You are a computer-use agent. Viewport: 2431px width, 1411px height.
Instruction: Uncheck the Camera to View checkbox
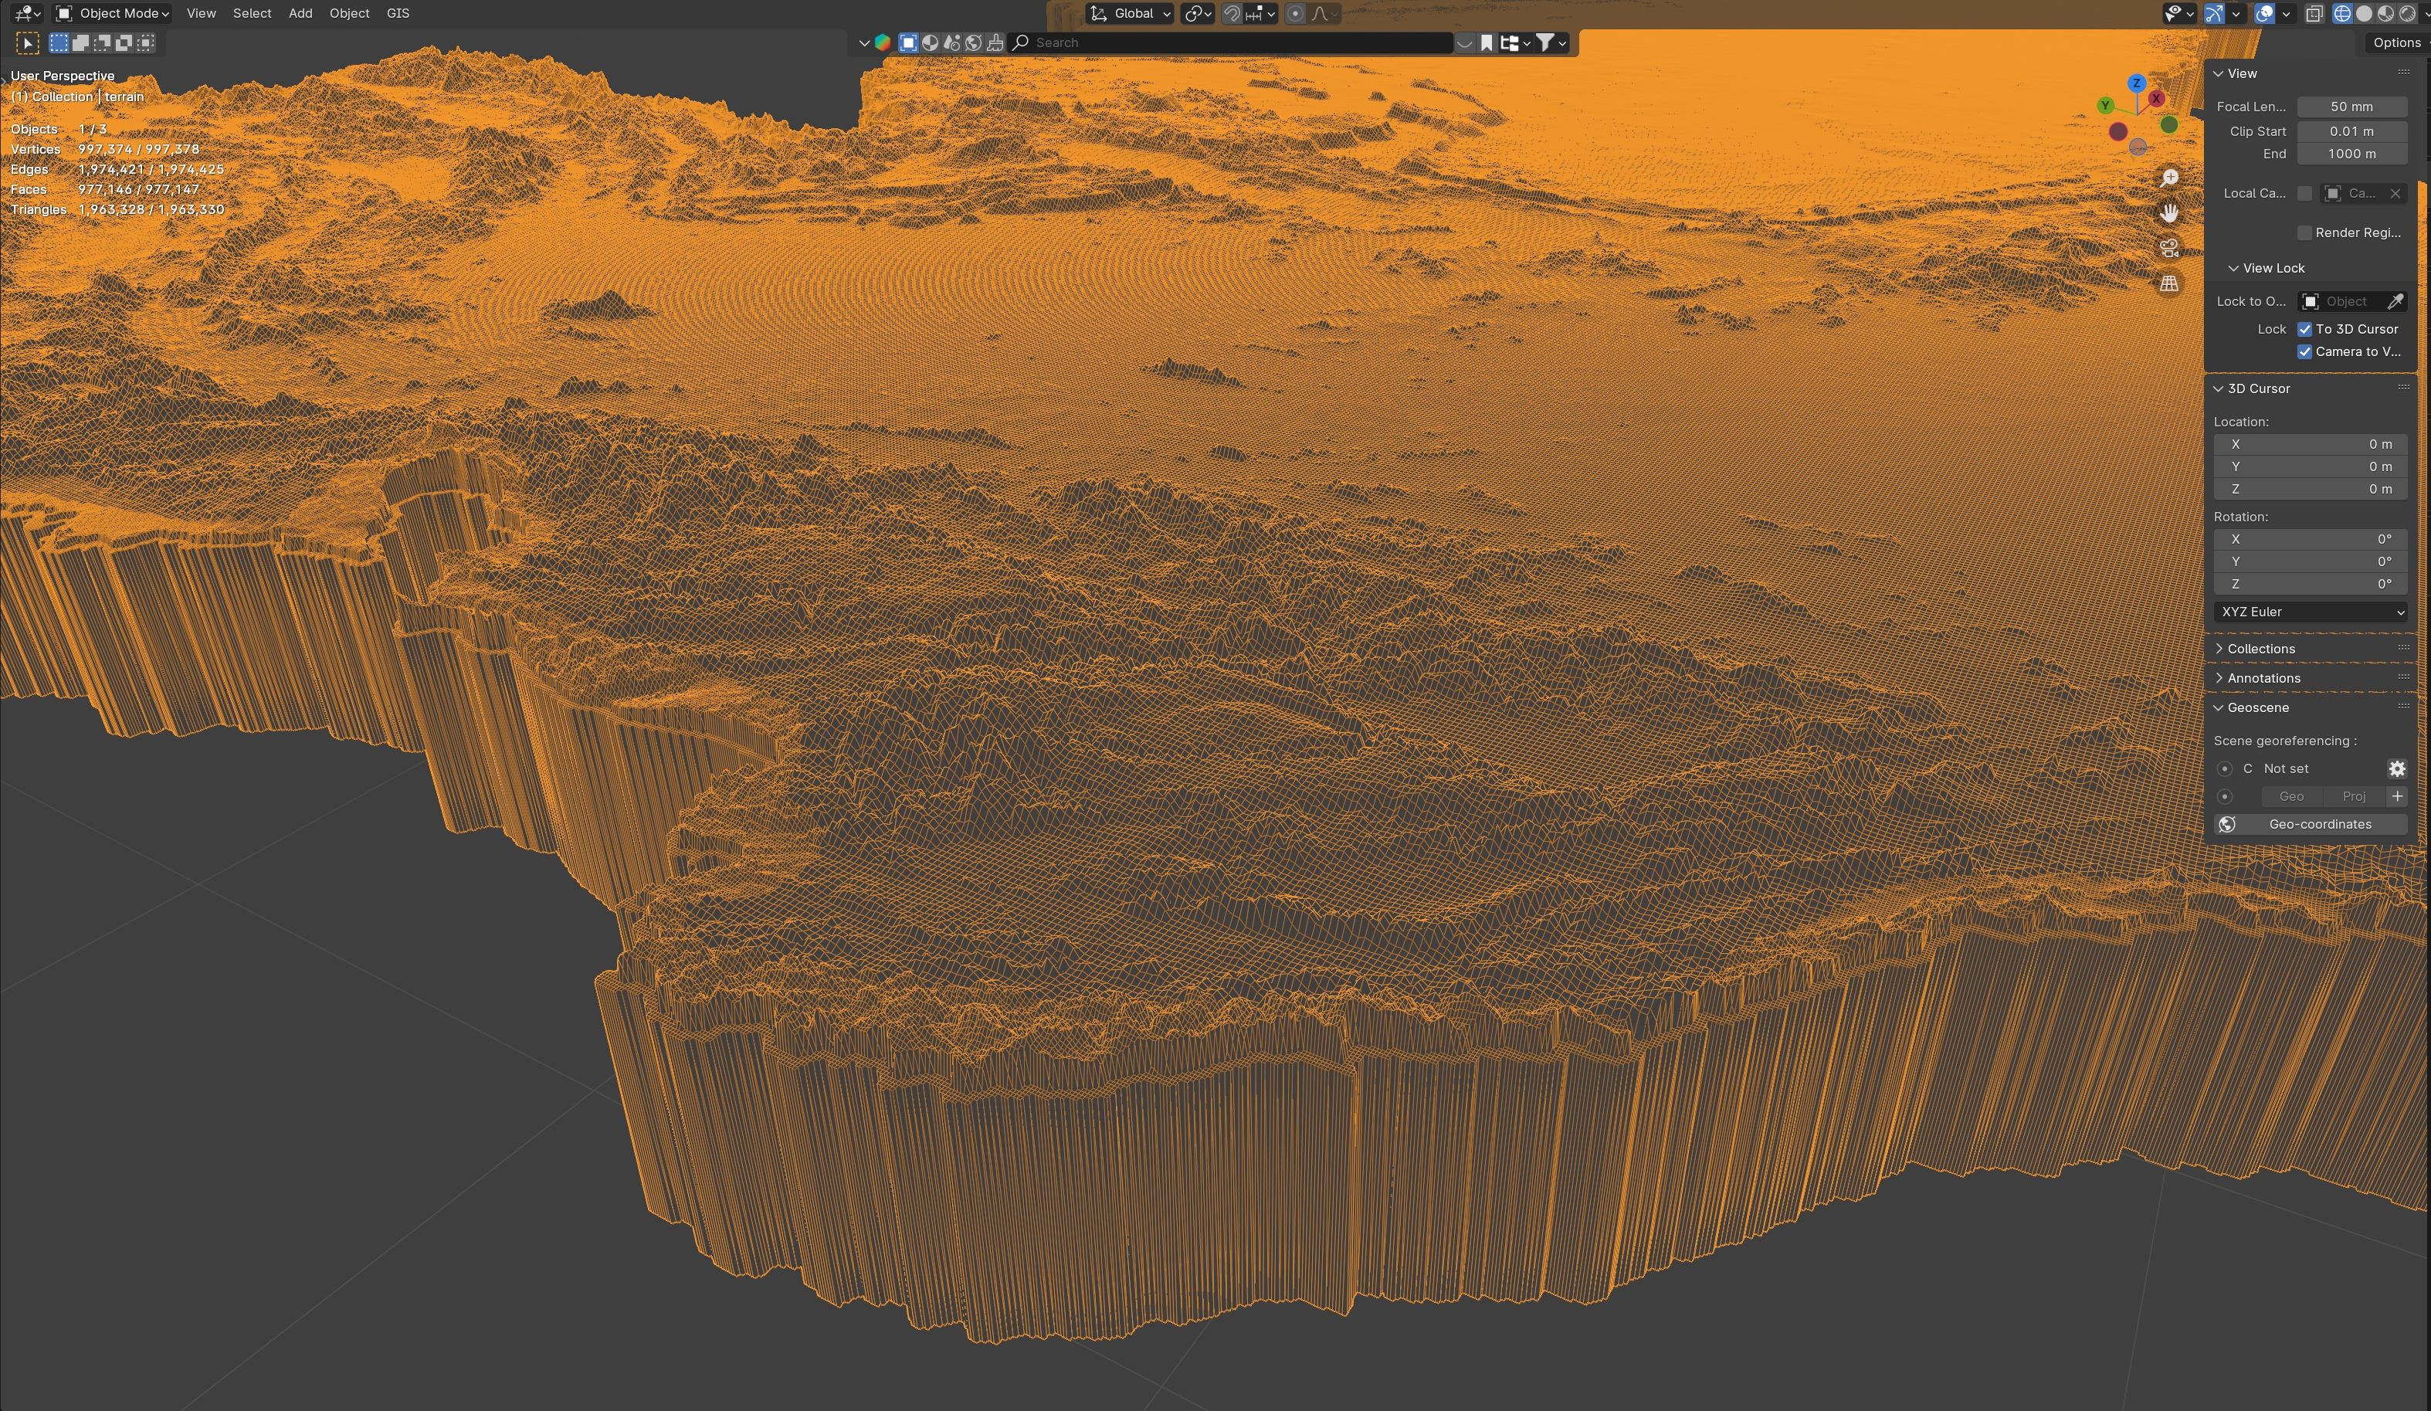coord(2304,352)
